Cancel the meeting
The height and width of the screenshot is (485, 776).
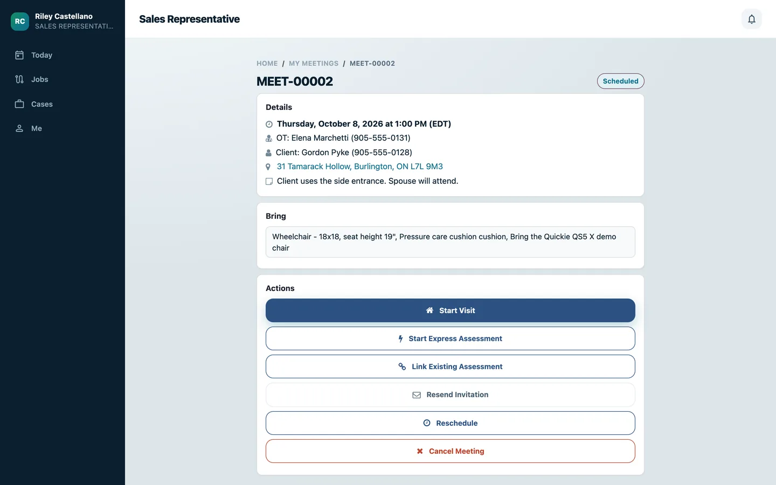450,451
